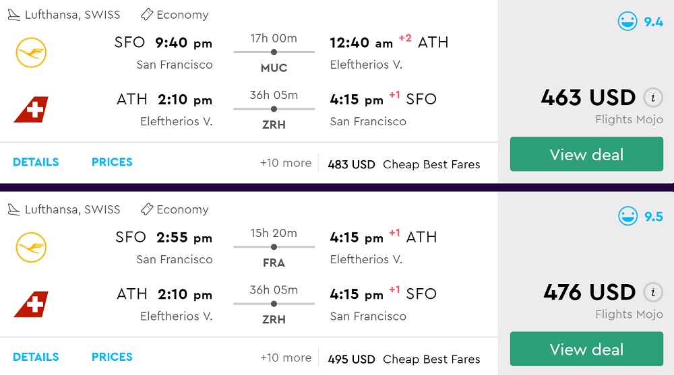
Task: Click the Lufthansa logo in second result
Action: coord(30,248)
